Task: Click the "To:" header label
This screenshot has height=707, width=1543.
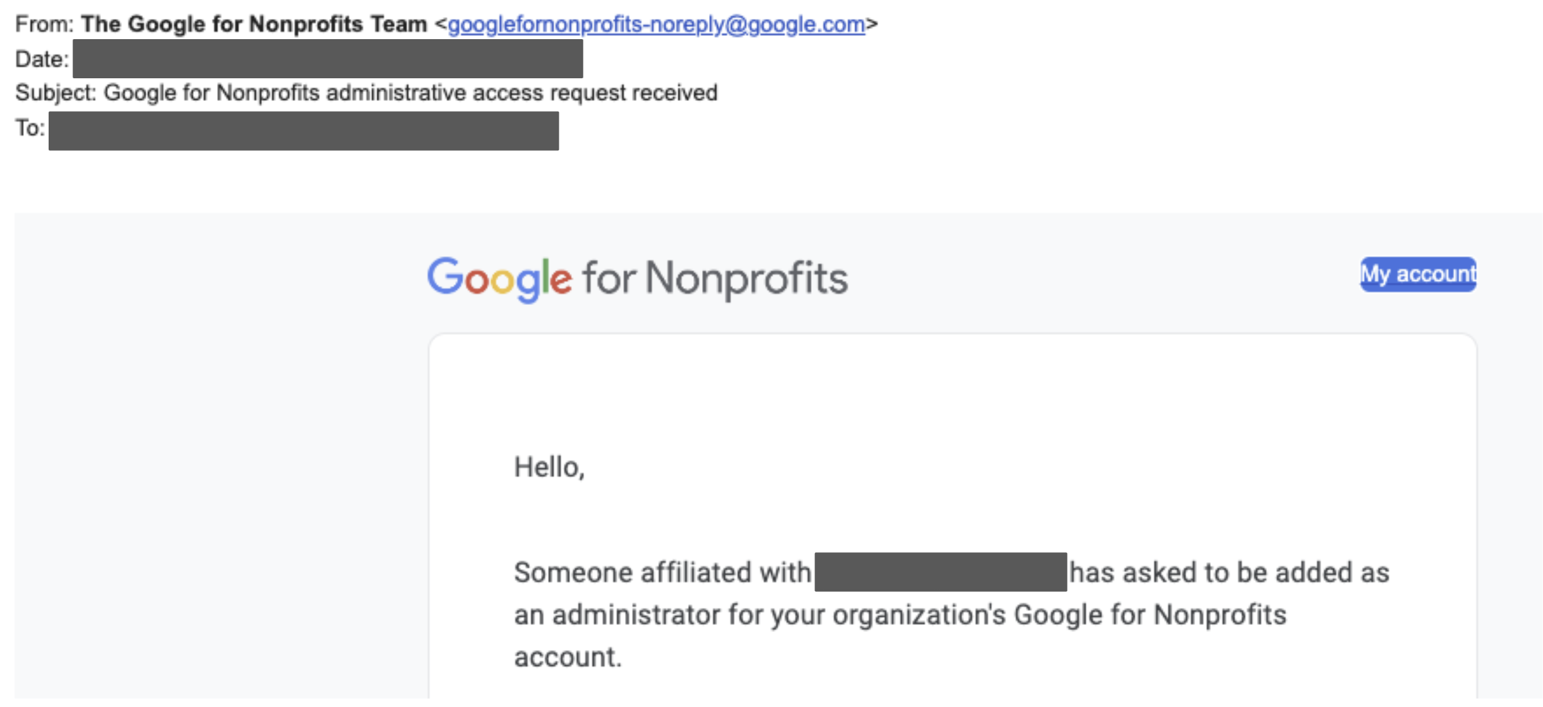Action: (x=30, y=128)
